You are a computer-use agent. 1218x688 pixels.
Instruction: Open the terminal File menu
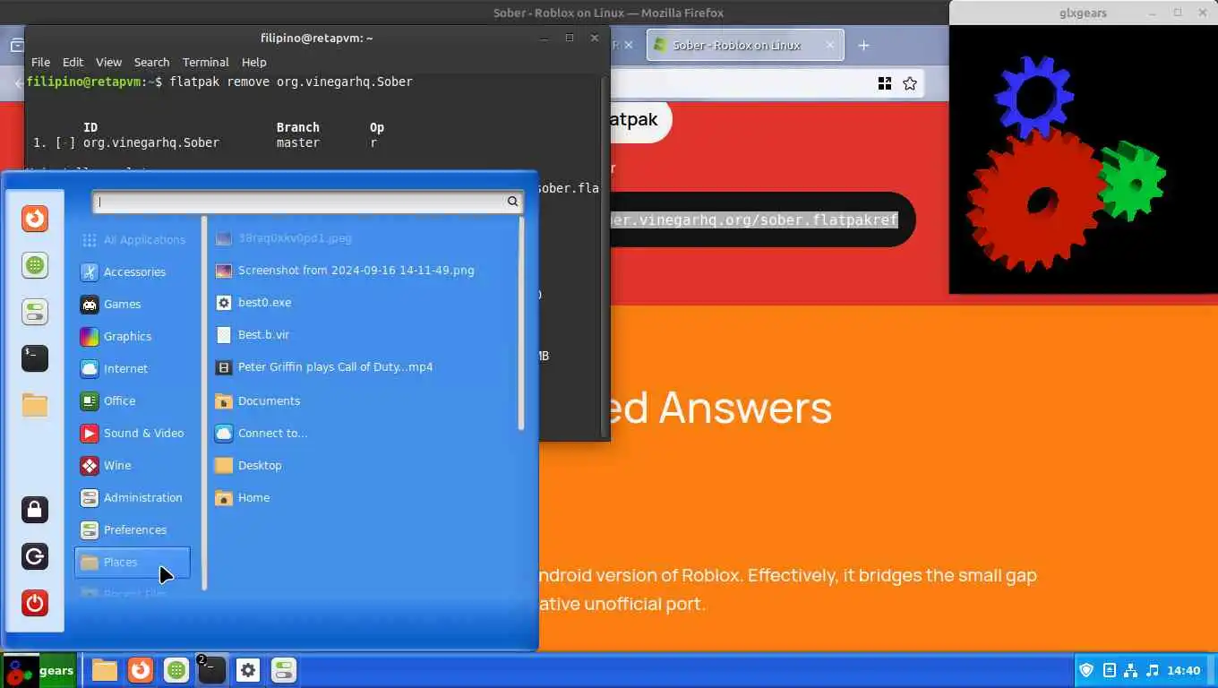click(40, 62)
